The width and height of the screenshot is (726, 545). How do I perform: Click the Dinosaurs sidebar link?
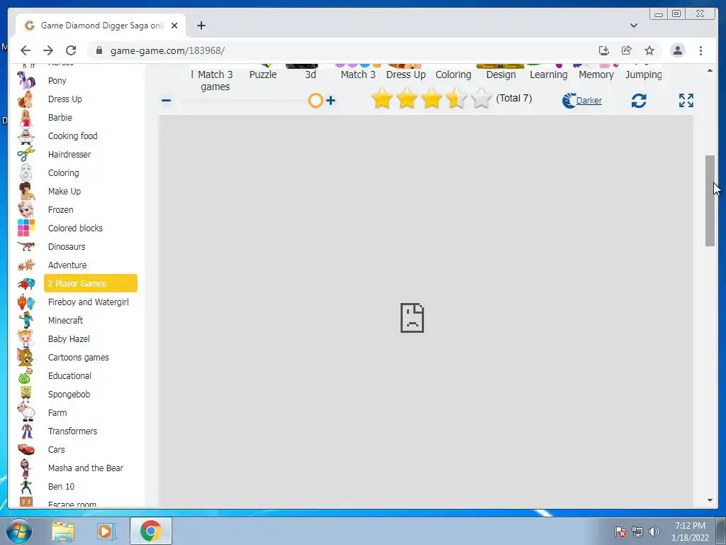click(67, 246)
